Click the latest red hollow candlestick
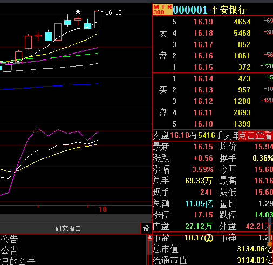The height and width of the screenshot is (265, 273). 98,19
